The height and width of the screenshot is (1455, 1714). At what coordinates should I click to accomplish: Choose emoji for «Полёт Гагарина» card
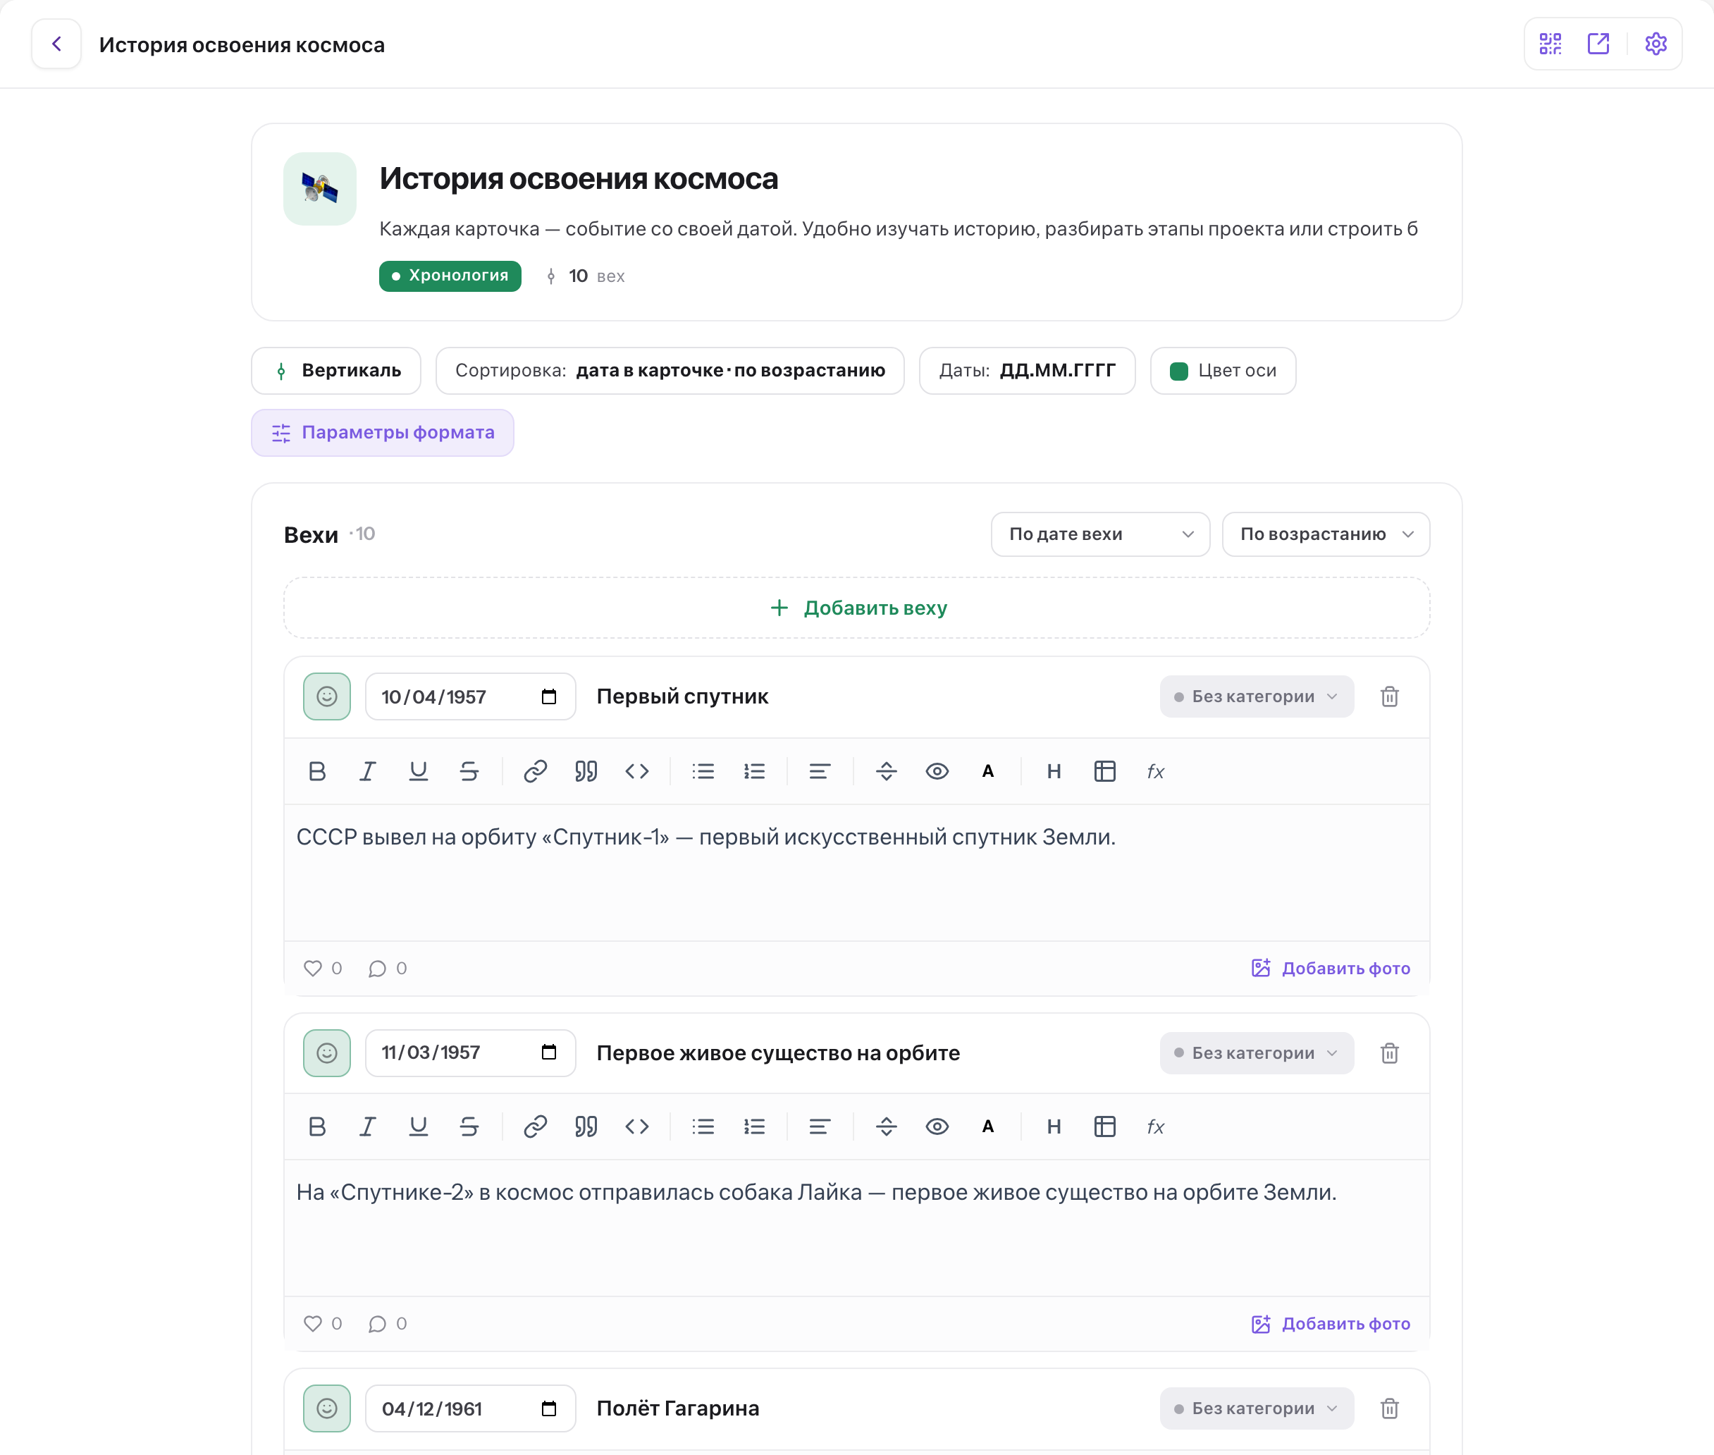click(326, 1408)
